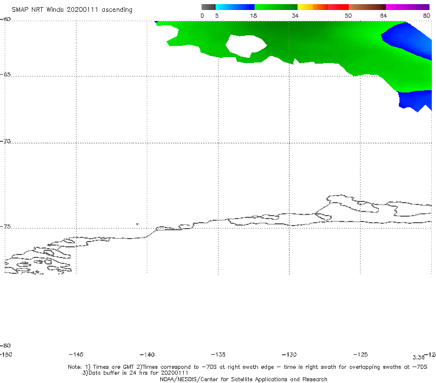Viewport: 436px width, 383px height.
Task: Click the yellow-orange segment of the color bar
Action: (312, 7)
